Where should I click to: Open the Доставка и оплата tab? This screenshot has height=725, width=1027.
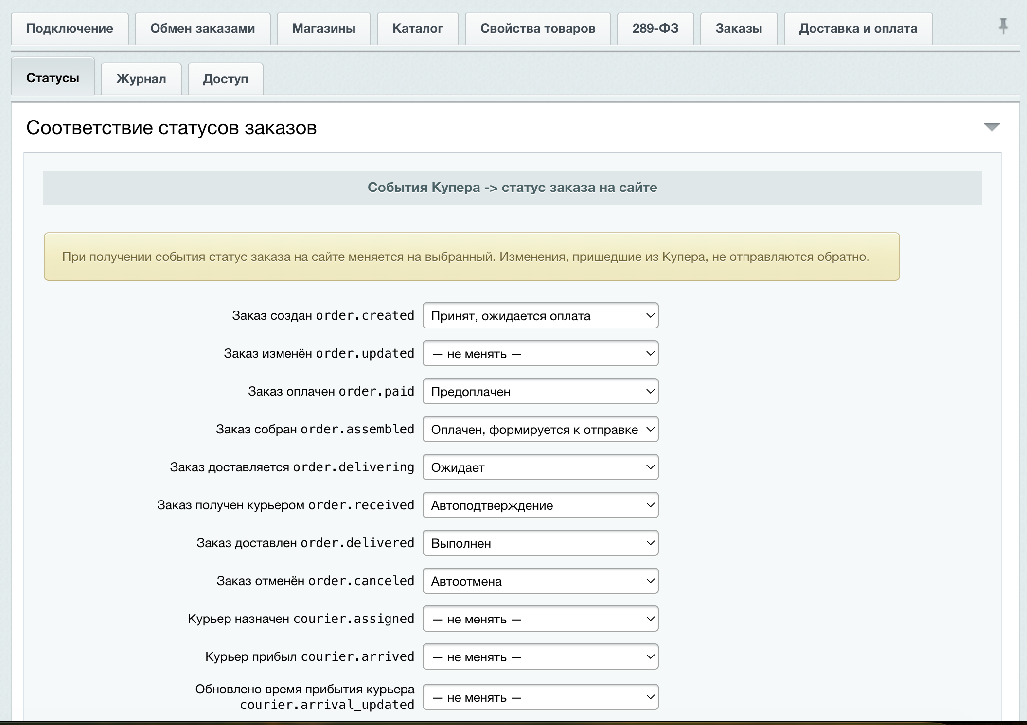[858, 29]
